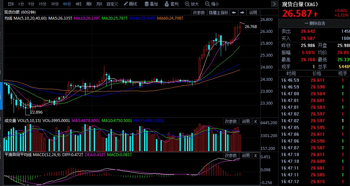Click 说明 in the volume panel
350x186 pixels.
point(246,121)
